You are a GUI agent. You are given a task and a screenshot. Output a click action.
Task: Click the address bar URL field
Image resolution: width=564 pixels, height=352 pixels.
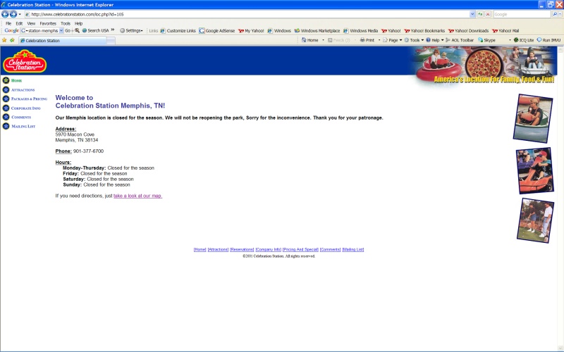247,14
